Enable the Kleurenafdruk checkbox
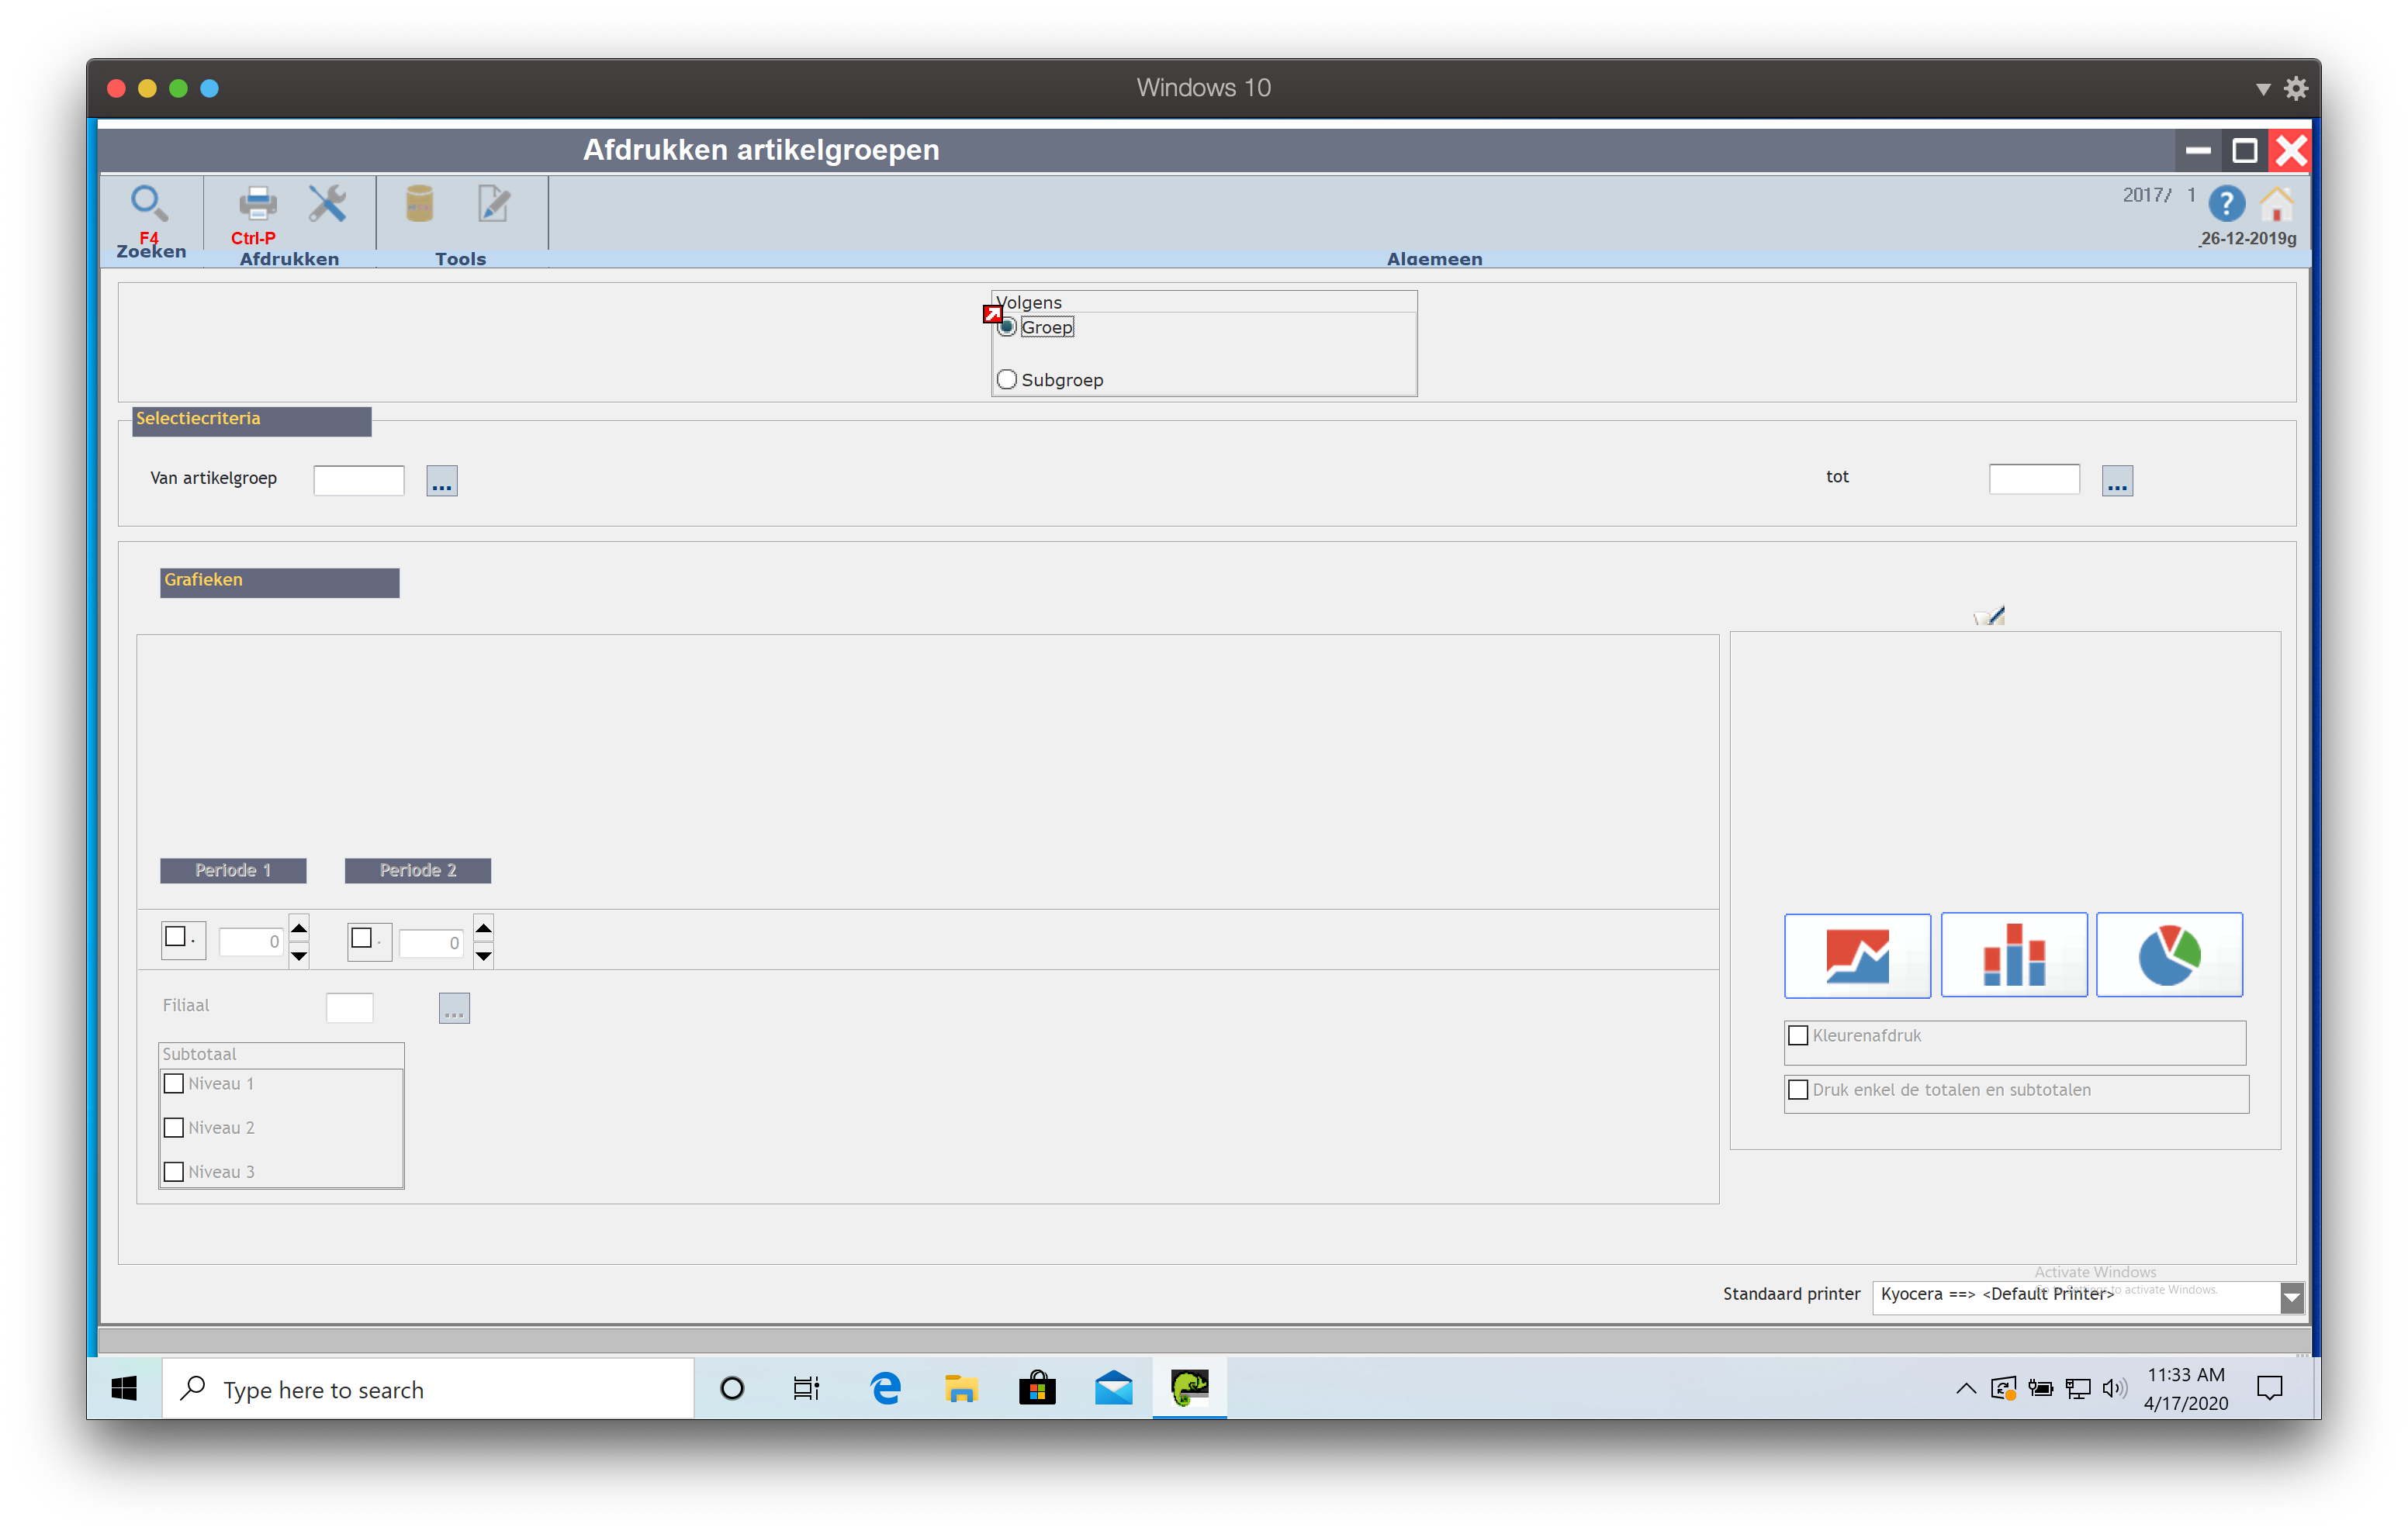Screen dimensions: 2408x1534 (x=1798, y=1036)
